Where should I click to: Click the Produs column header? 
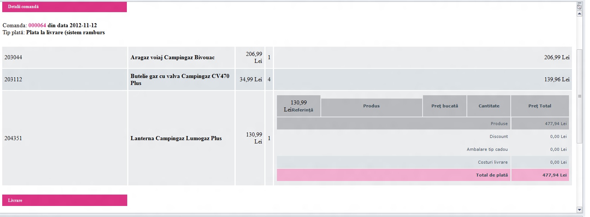point(371,106)
